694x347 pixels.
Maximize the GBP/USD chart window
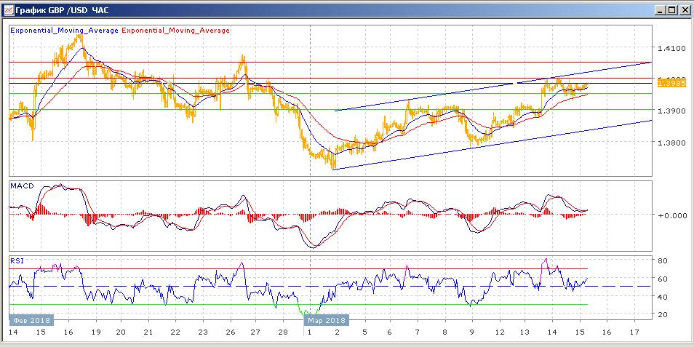pos(671,10)
